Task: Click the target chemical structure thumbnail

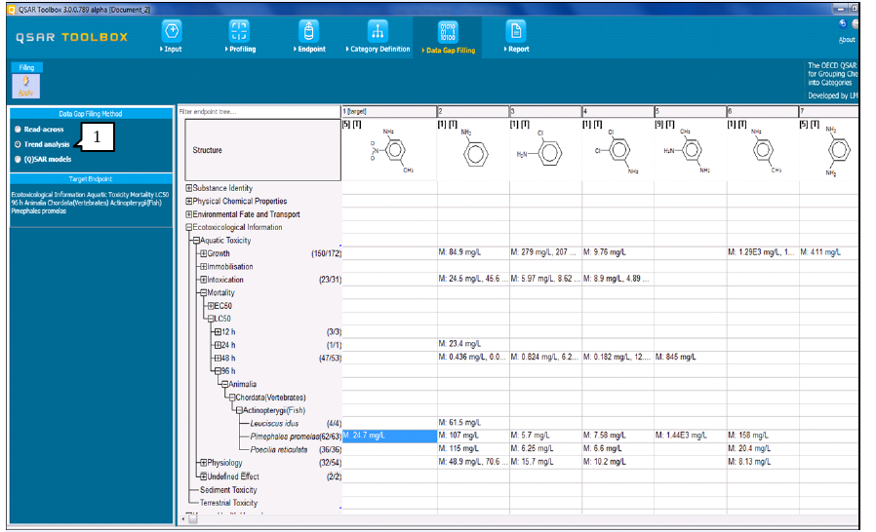Action: coord(389,150)
